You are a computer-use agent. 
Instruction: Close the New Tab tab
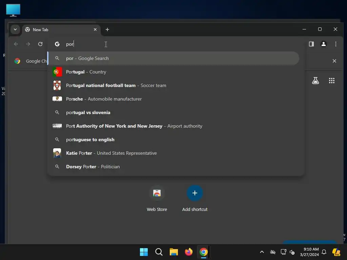tap(95, 29)
